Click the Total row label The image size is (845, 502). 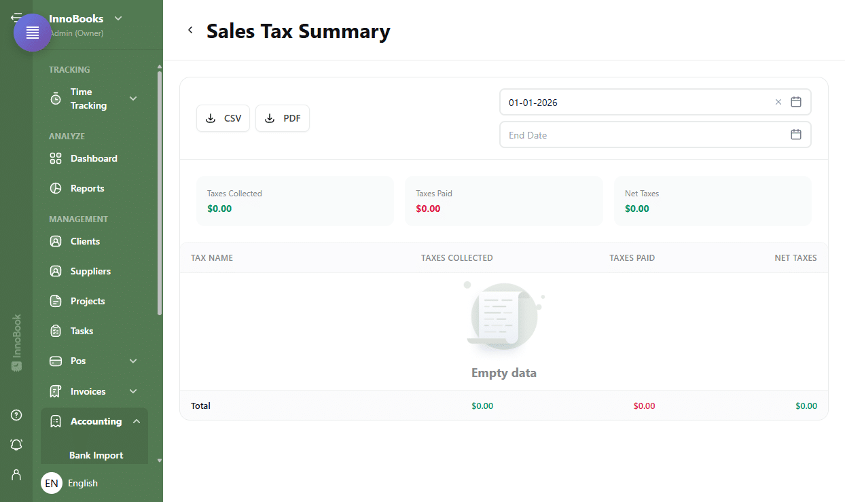[200, 406]
